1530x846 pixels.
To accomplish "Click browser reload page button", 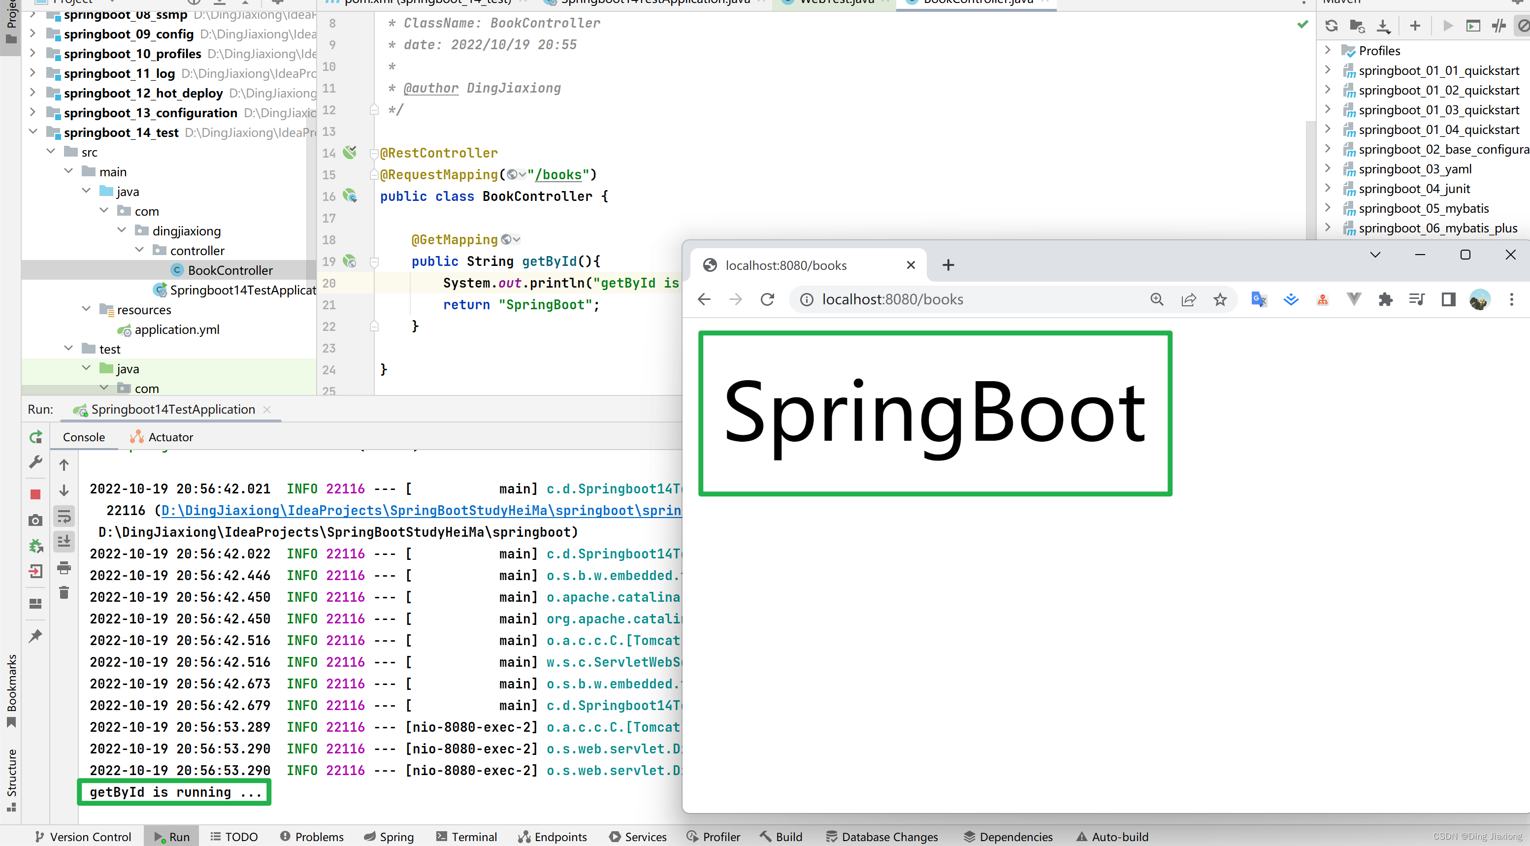I will [767, 299].
